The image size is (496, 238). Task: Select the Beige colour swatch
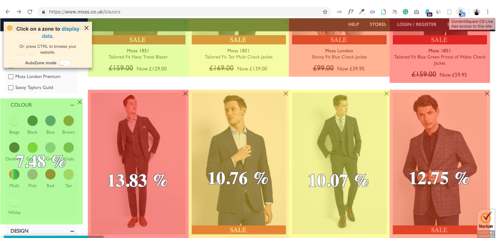14,121
